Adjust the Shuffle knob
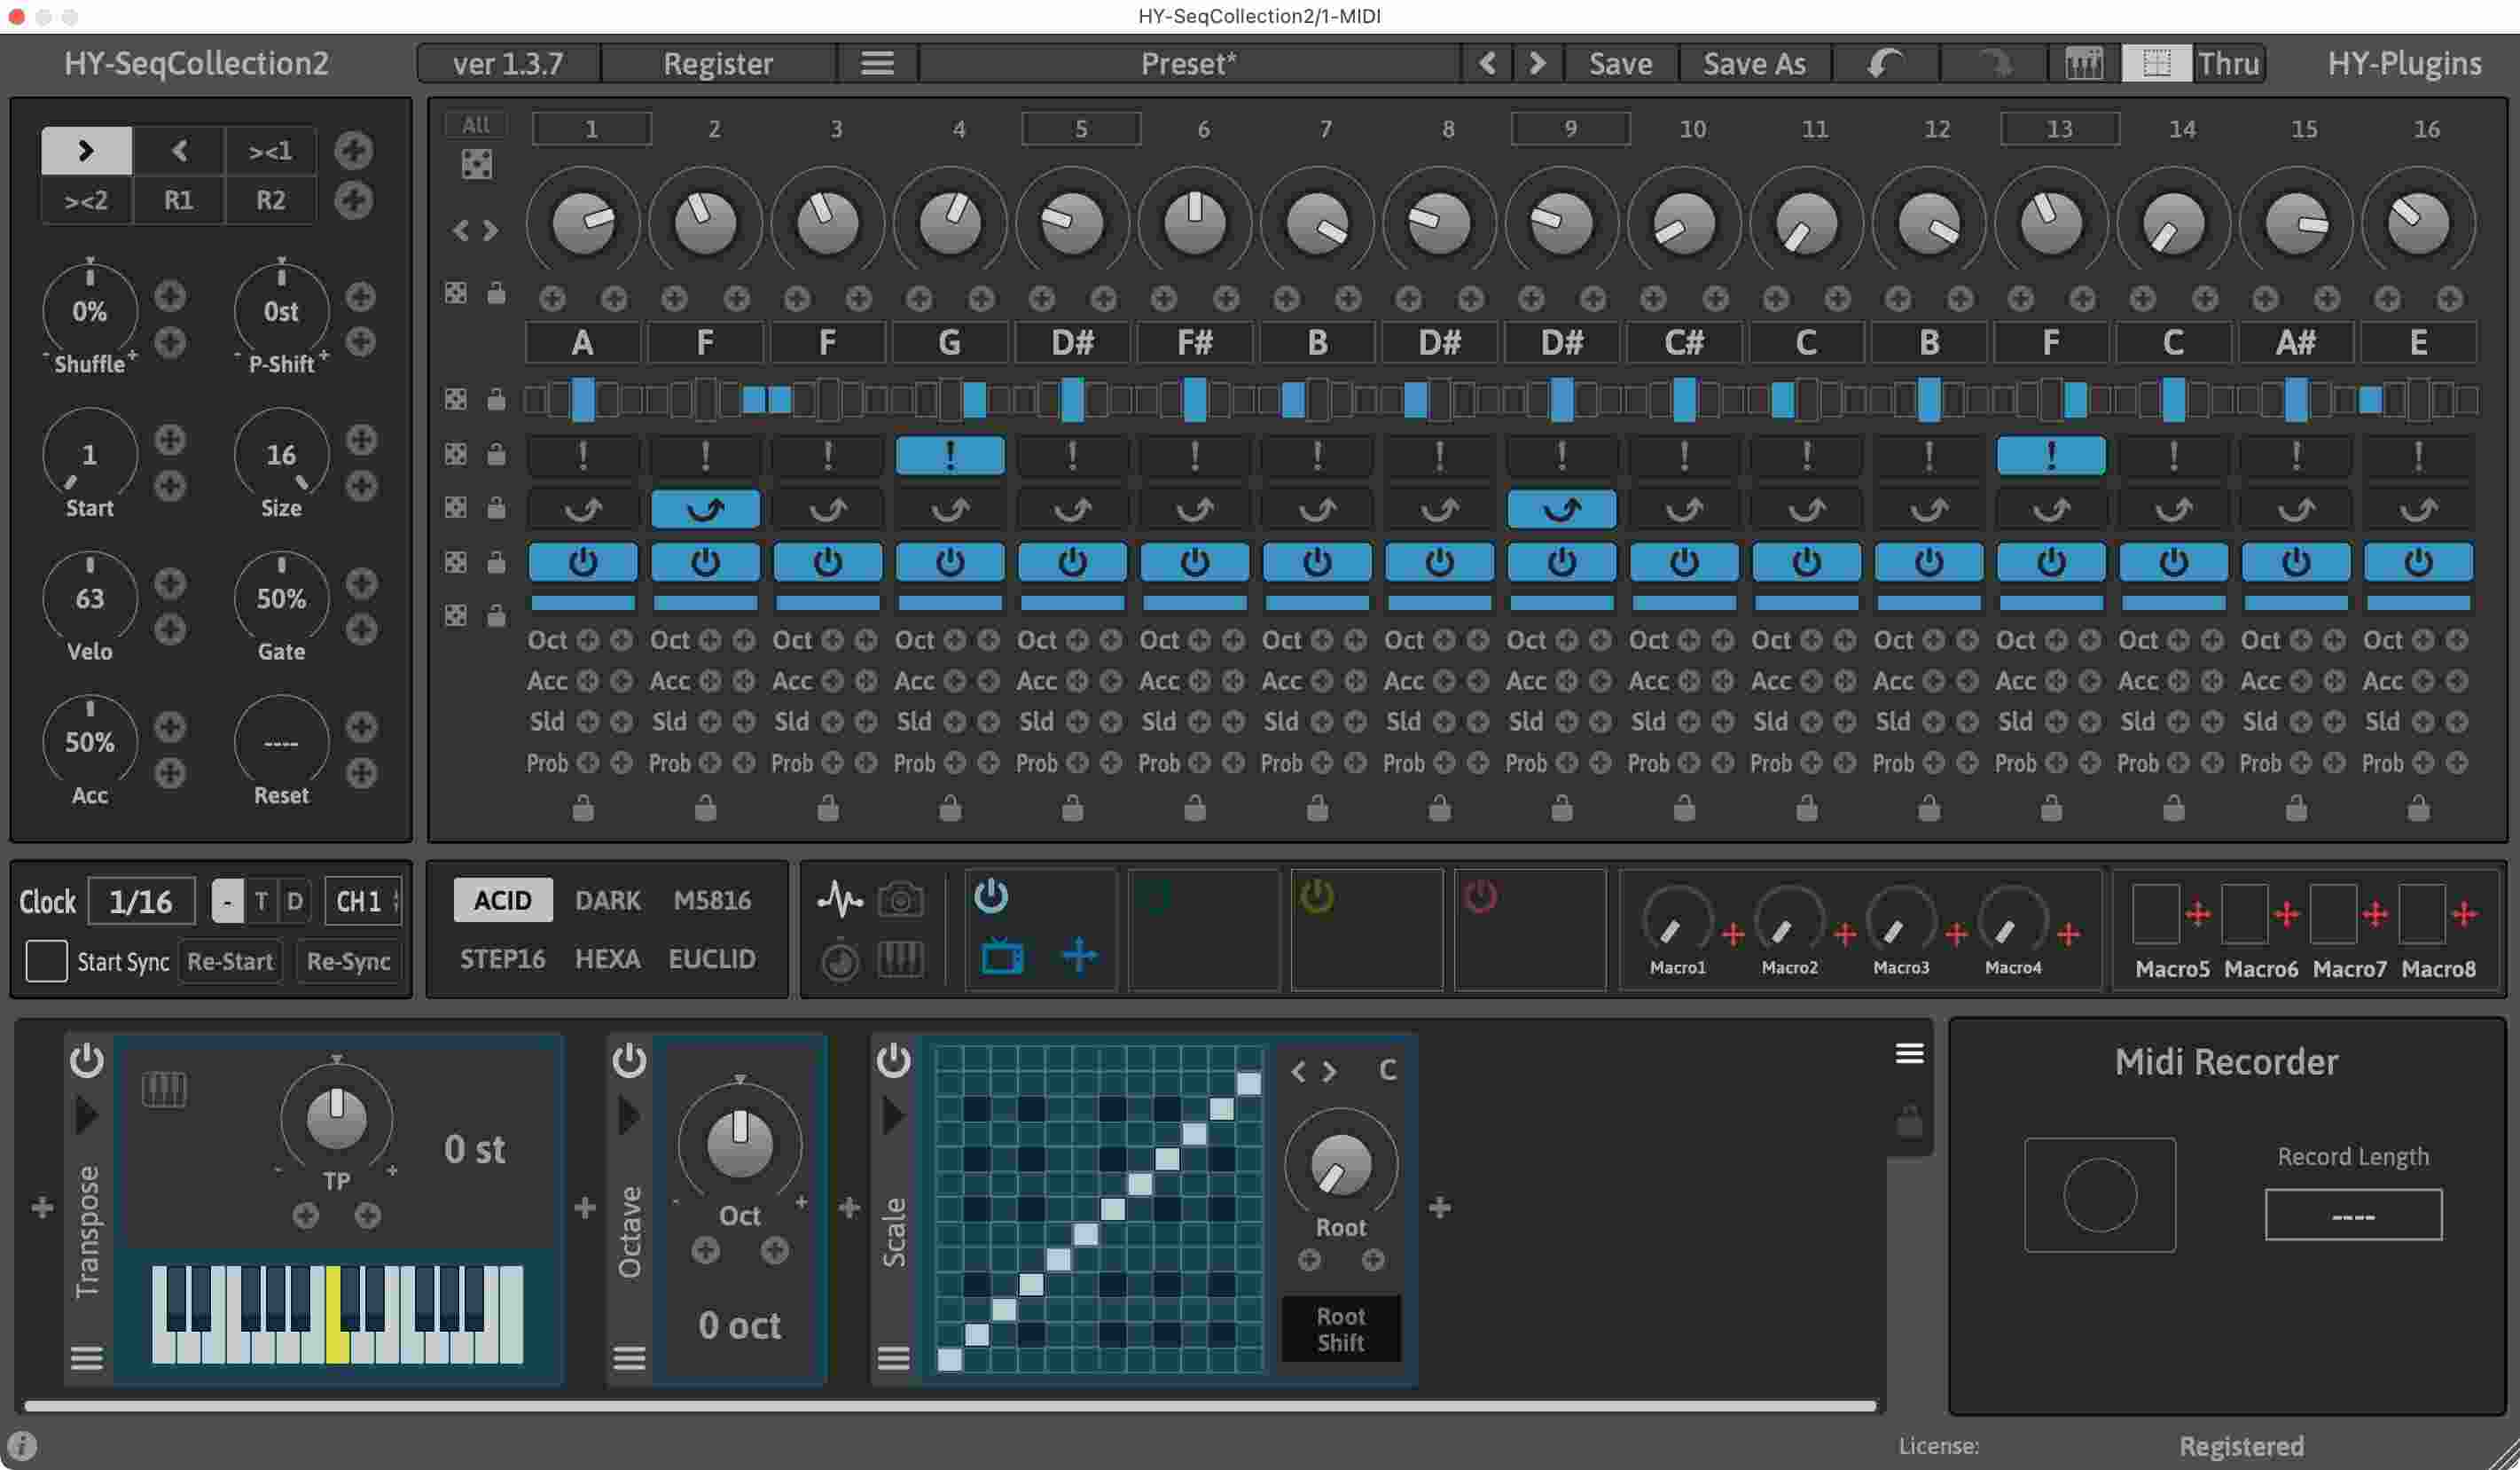 click(89, 312)
